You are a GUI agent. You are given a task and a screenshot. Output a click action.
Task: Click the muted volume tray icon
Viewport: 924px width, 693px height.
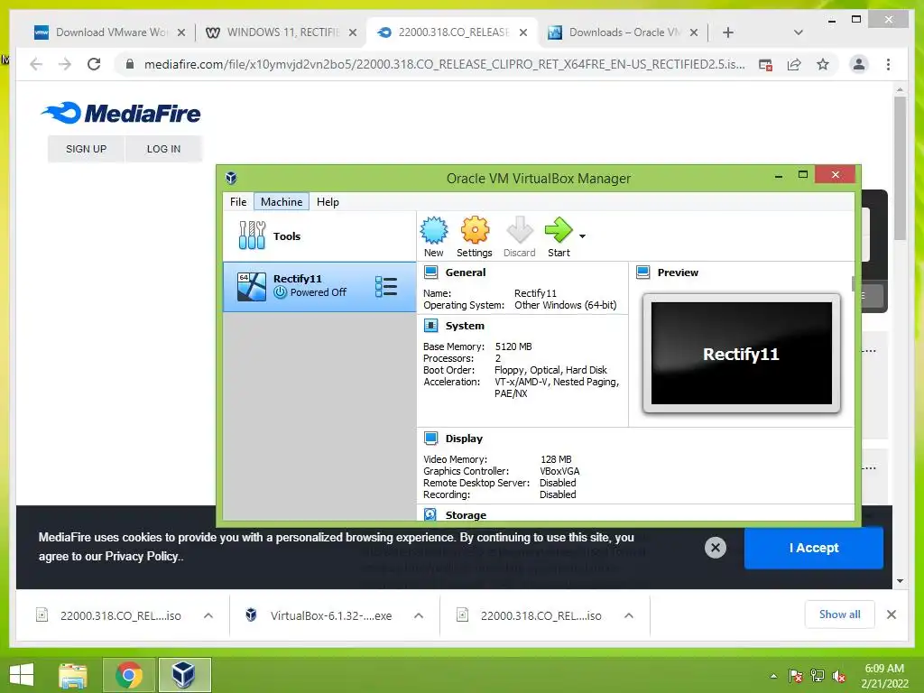click(x=839, y=676)
